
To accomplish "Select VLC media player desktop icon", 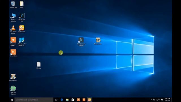I will 13,30.
